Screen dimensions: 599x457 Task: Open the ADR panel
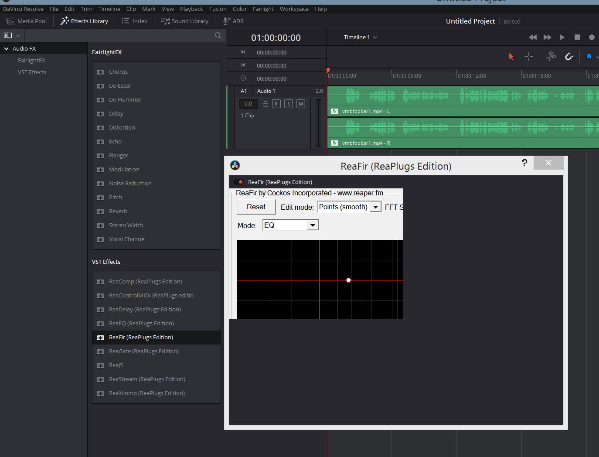[x=233, y=21]
